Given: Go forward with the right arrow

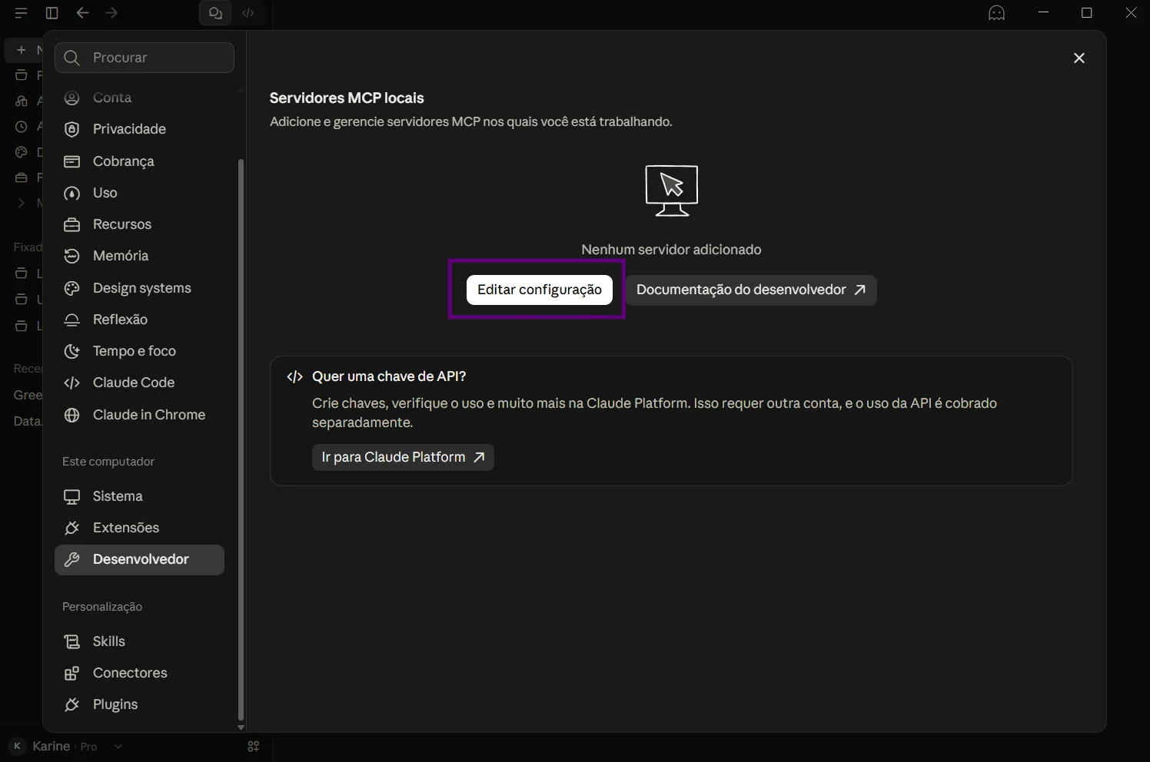Looking at the screenshot, I should click(111, 13).
